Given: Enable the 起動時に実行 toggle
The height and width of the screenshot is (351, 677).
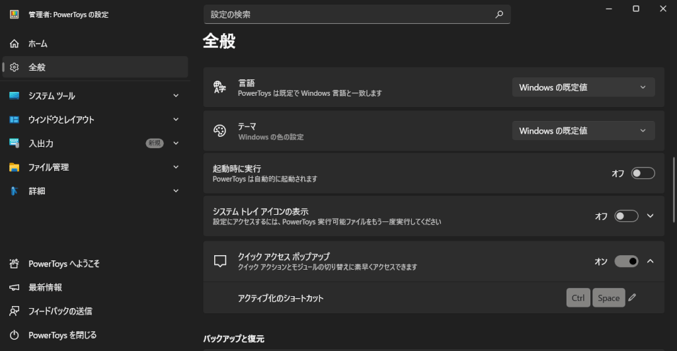Looking at the screenshot, I should point(643,173).
